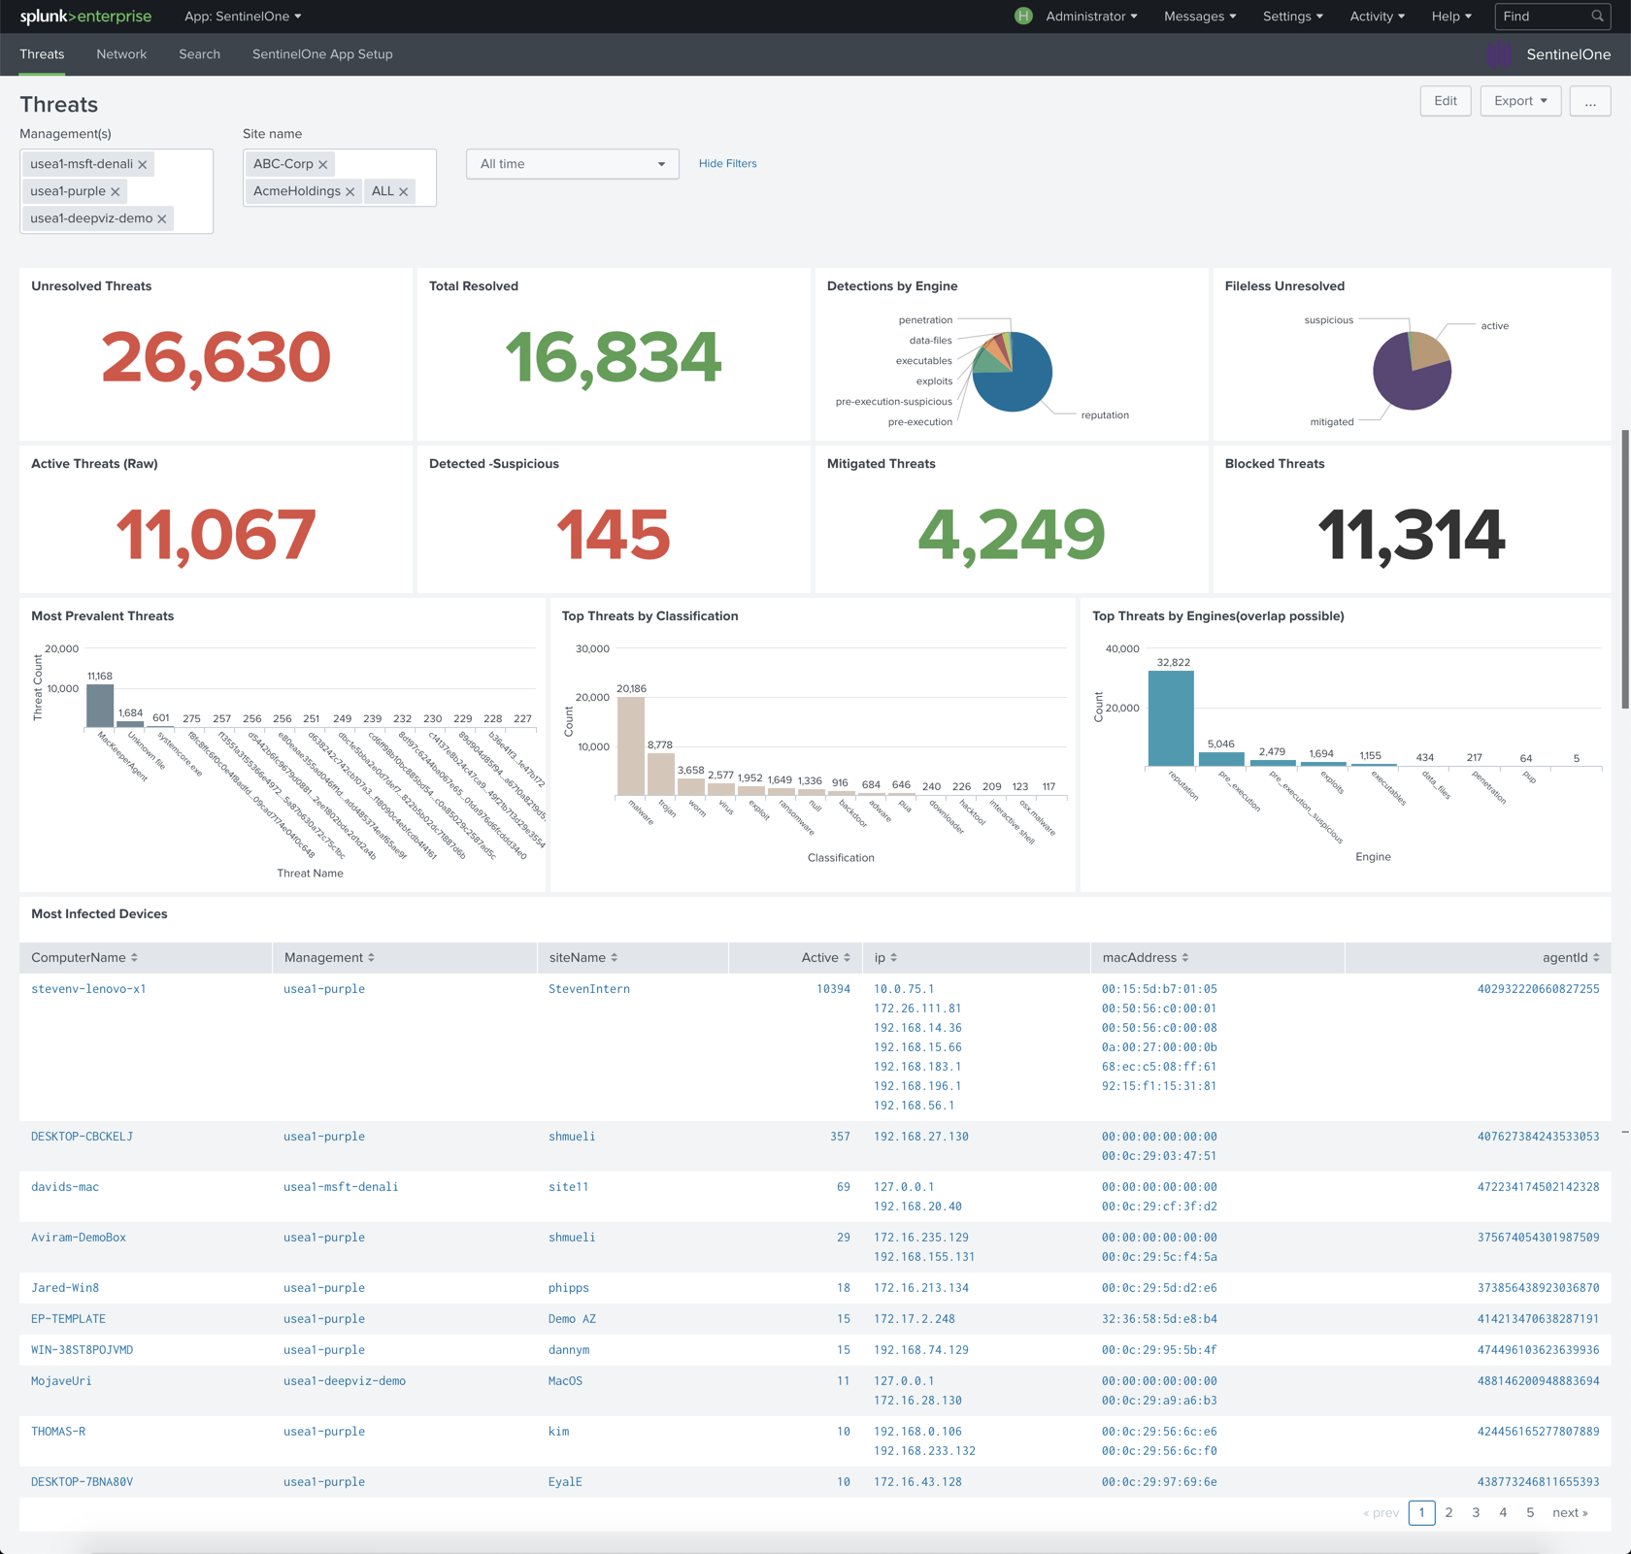Click the davids-mac computer name
This screenshot has width=1631, height=1554.
coord(65,1187)
